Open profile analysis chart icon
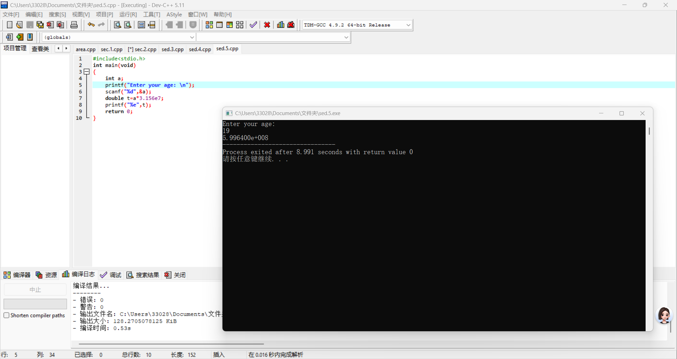The image size is (677, 359). pyautogui.click(x=281, y=25)
